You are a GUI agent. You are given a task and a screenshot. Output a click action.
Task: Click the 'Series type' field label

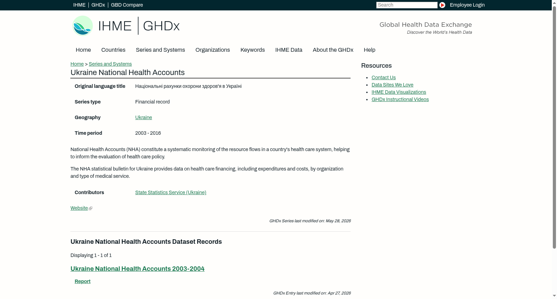tap(87, 102)
